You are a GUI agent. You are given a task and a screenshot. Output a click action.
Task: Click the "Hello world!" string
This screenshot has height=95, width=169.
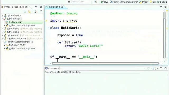coord(90,46)
